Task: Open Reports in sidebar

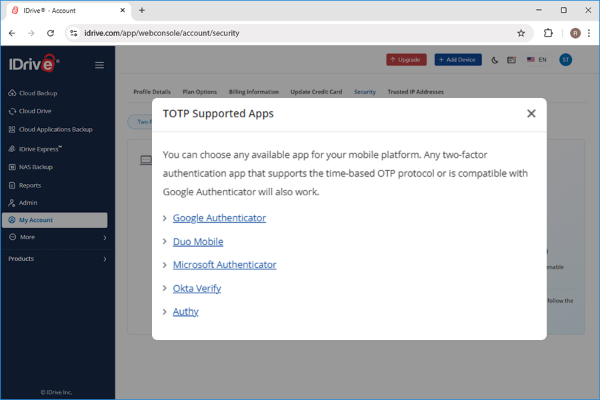Action: tap(25, 185)
